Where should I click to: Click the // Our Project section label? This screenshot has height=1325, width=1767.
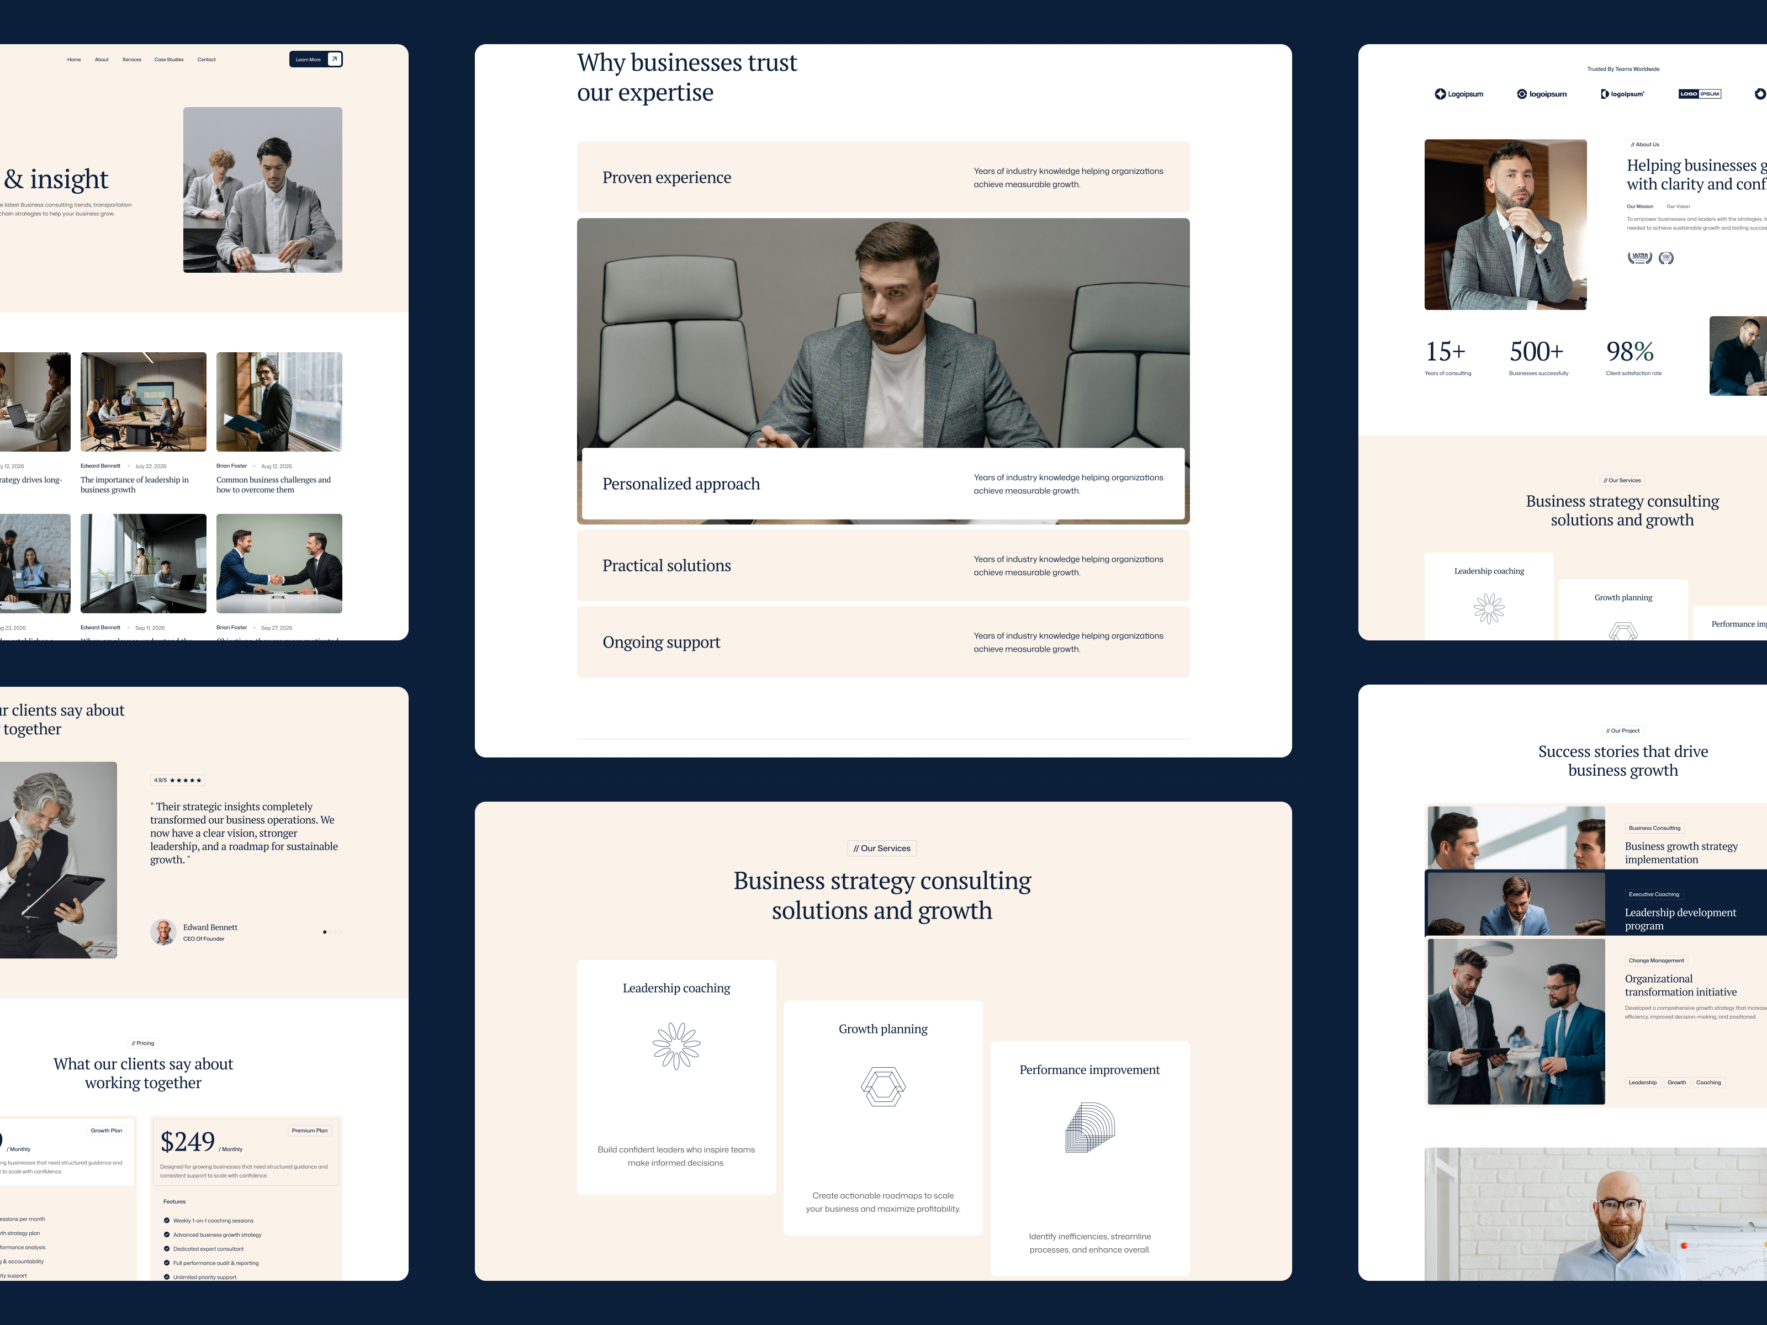pyautogui.click(x=1623, y=731)
